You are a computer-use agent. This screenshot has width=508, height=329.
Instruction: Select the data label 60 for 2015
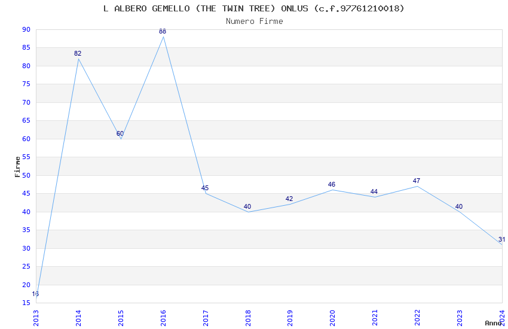click(x=120, y=133)
